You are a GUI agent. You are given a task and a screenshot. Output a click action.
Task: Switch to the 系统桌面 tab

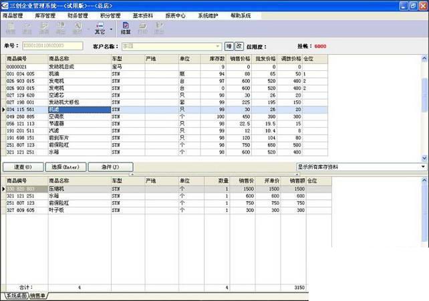click(x=17, y=296)
